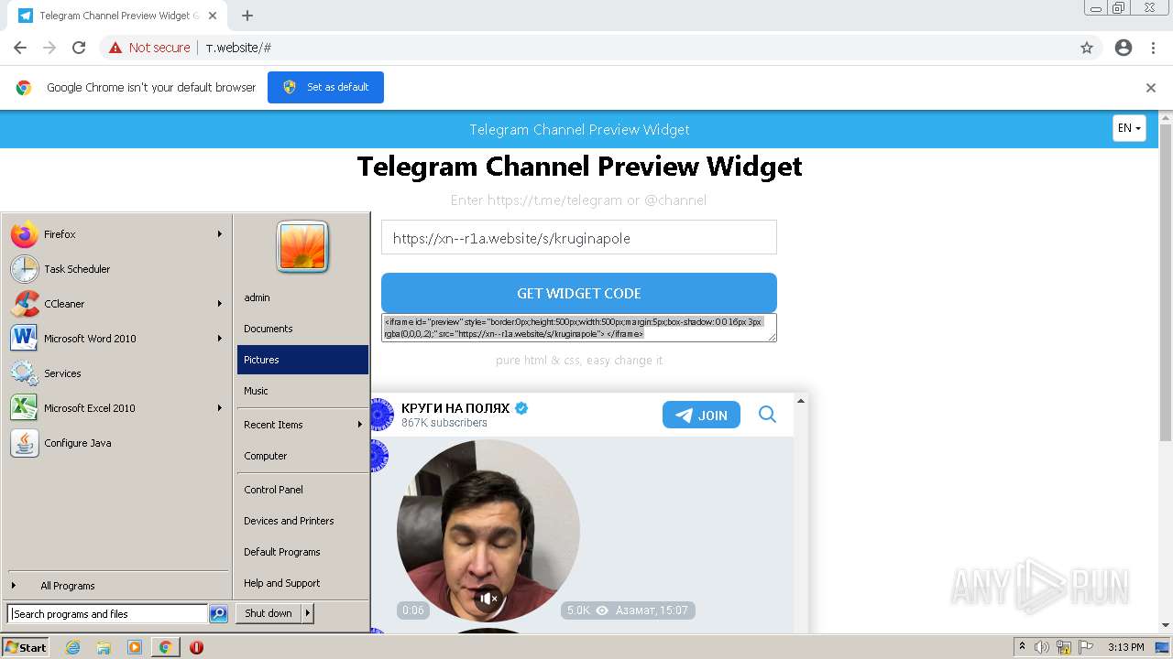This screenshot has width=1173, height=659.
Task: Open Windows Media Player taskbar icon
Action: point(135,647)
